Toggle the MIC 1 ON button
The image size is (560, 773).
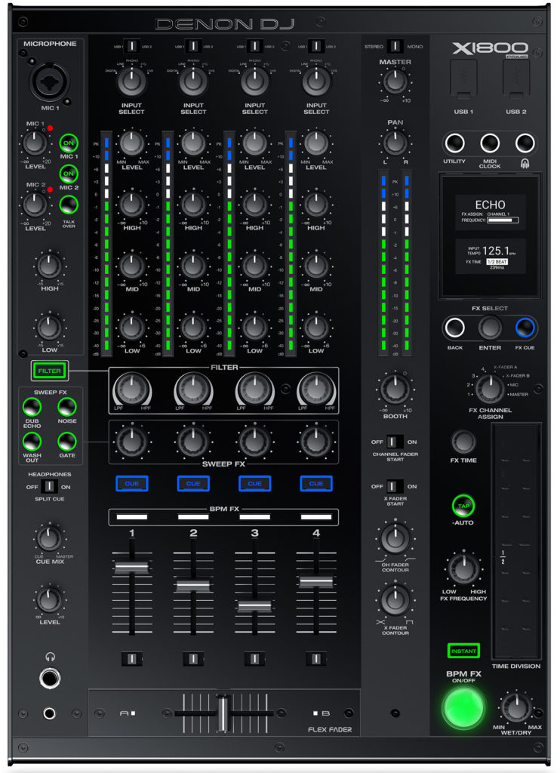pyautogui.click(x=69, y=143)
